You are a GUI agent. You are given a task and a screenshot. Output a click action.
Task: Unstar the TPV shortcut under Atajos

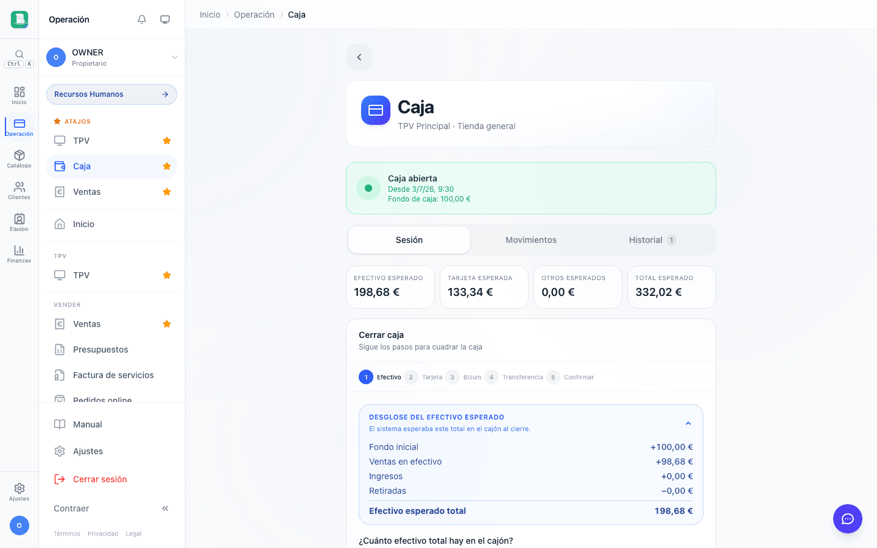click(x=167, y=141)
